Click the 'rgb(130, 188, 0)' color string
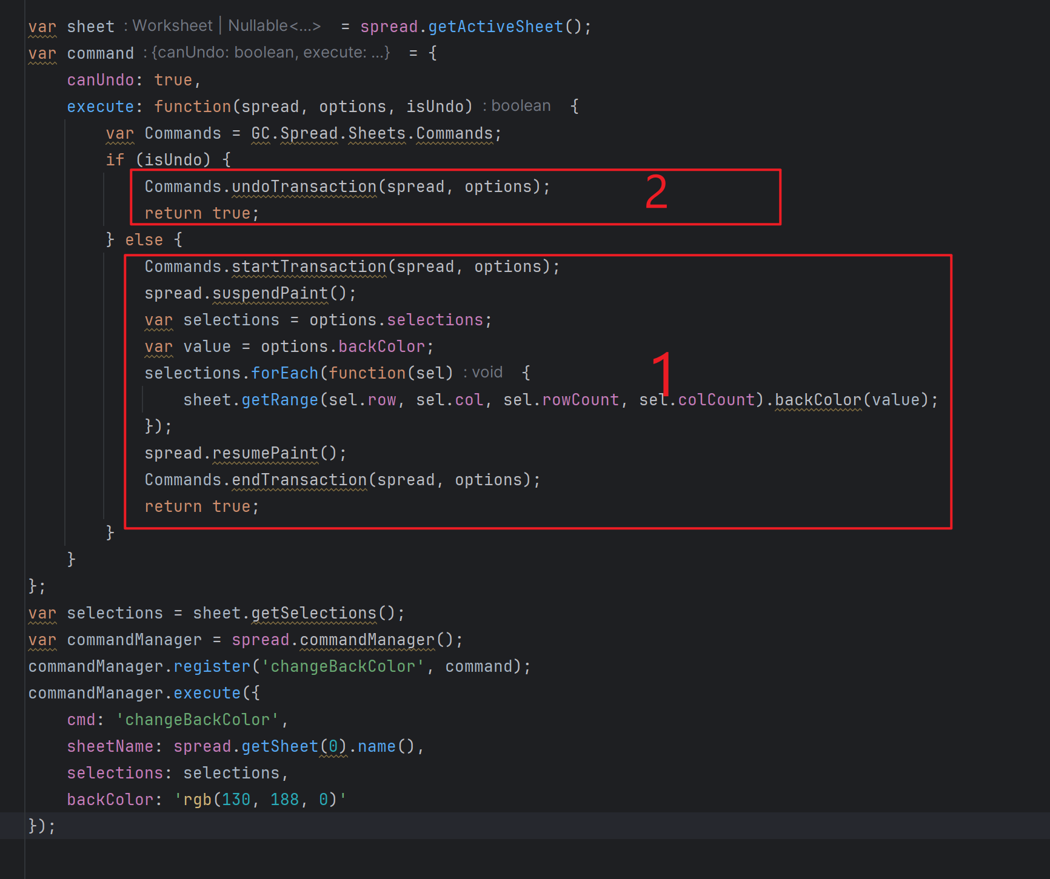Screen dimensions: 1050x879 [x=260, y=800]
